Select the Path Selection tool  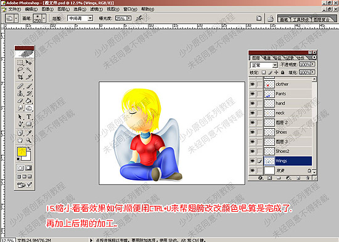pos(20,117)
